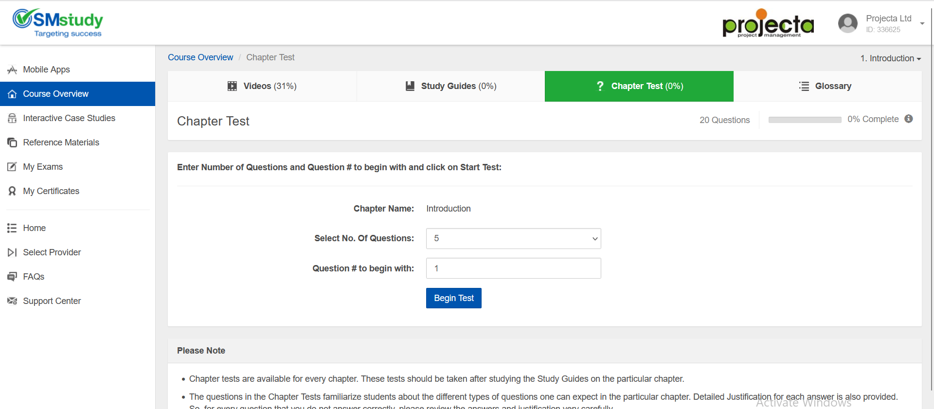Focus the Question # to begin with field
The width and height of the screenshot is (934, 409).
(x=513, y=268)
